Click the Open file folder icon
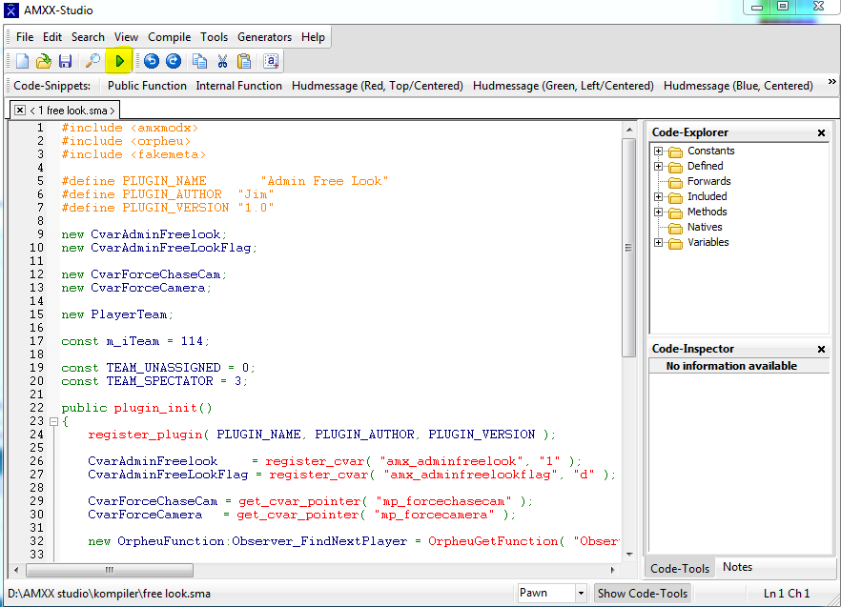Image resolution: width=841 pixels, height=607 pixels. click(x=44, y=61)
